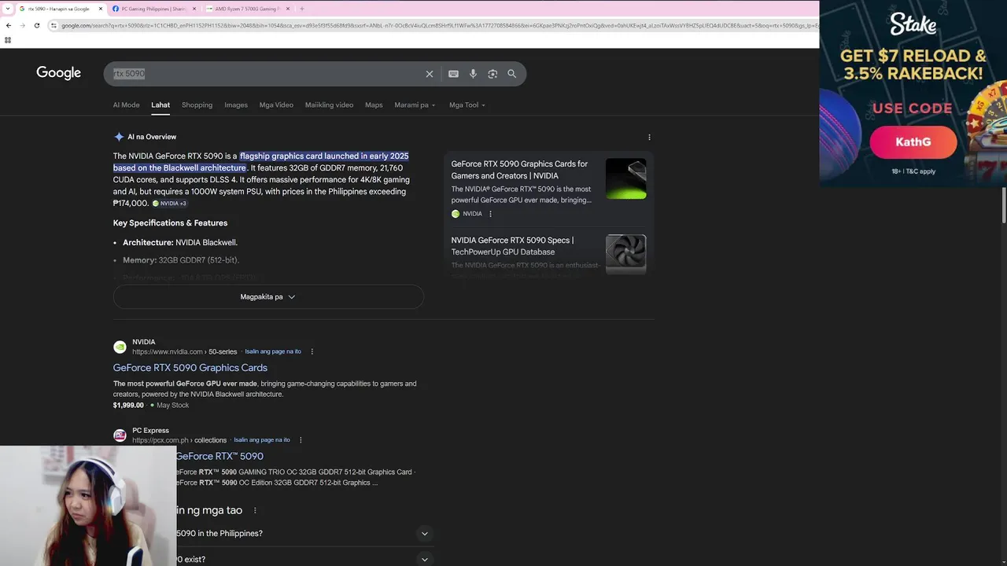Image resolution: width=1007 pixels, height=566 pixels.
Task: Click the KathG code button in Stake ad
Action: pos(913,142)
